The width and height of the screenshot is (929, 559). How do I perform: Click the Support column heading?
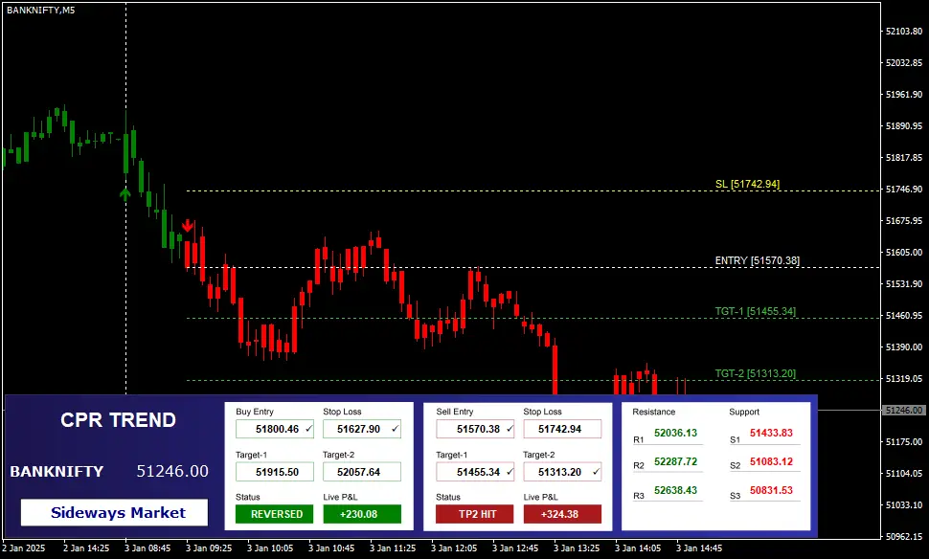tap(744, 413)
